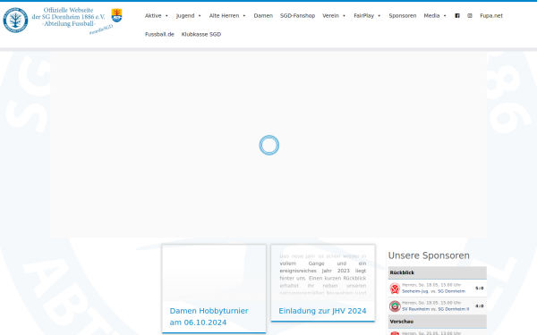
Task: Click the Unsere Sponsoren heading
Action: [429, 255]
